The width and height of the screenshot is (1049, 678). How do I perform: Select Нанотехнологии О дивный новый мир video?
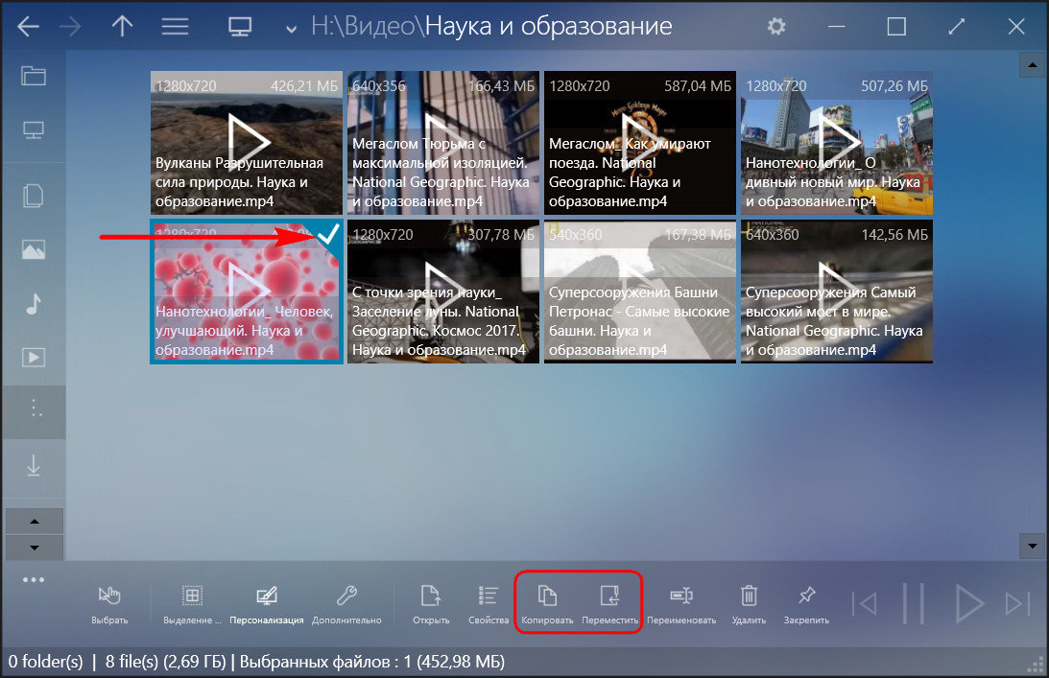tap(836, 143)
